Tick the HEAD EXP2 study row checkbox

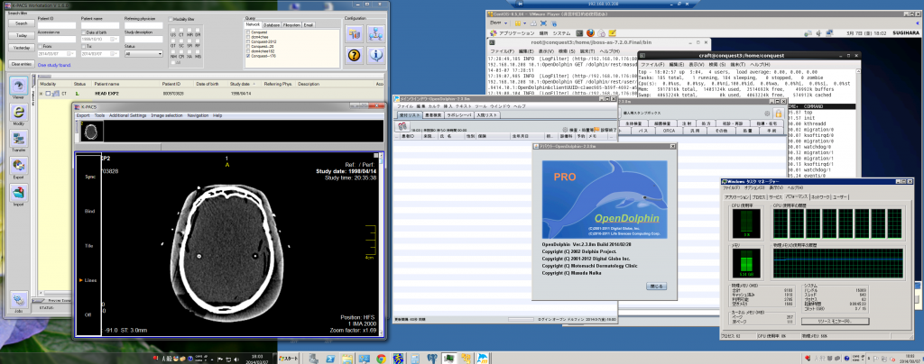pyautogui.click(x=47, y=94)
